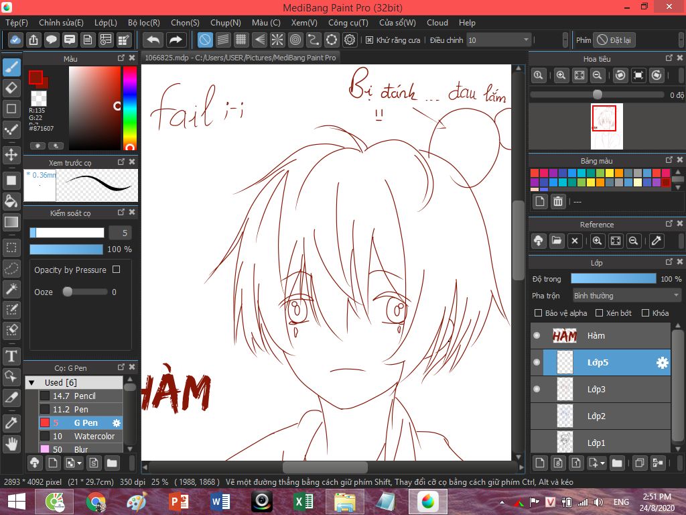Click the Redo arrow button
This screenshot has height=515, width=686.
click(176, 40)
